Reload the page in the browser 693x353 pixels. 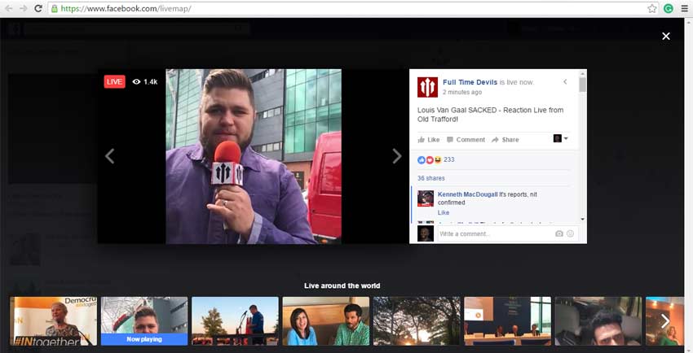38,8
